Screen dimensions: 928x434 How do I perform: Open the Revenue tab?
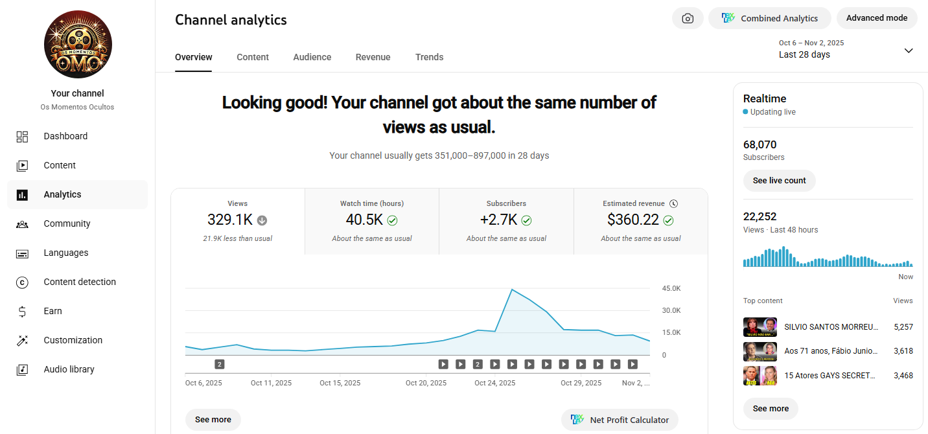coord(373,57)
